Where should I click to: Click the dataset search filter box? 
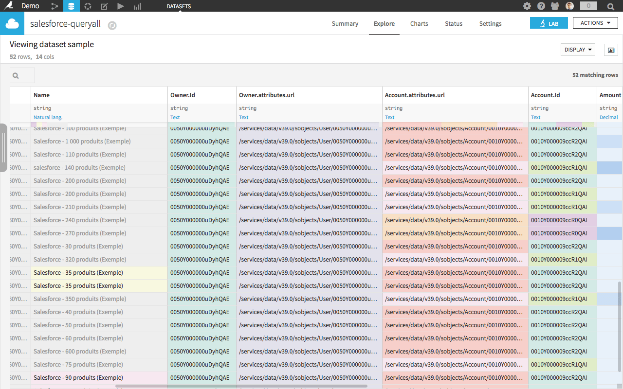tap(22, 75)
